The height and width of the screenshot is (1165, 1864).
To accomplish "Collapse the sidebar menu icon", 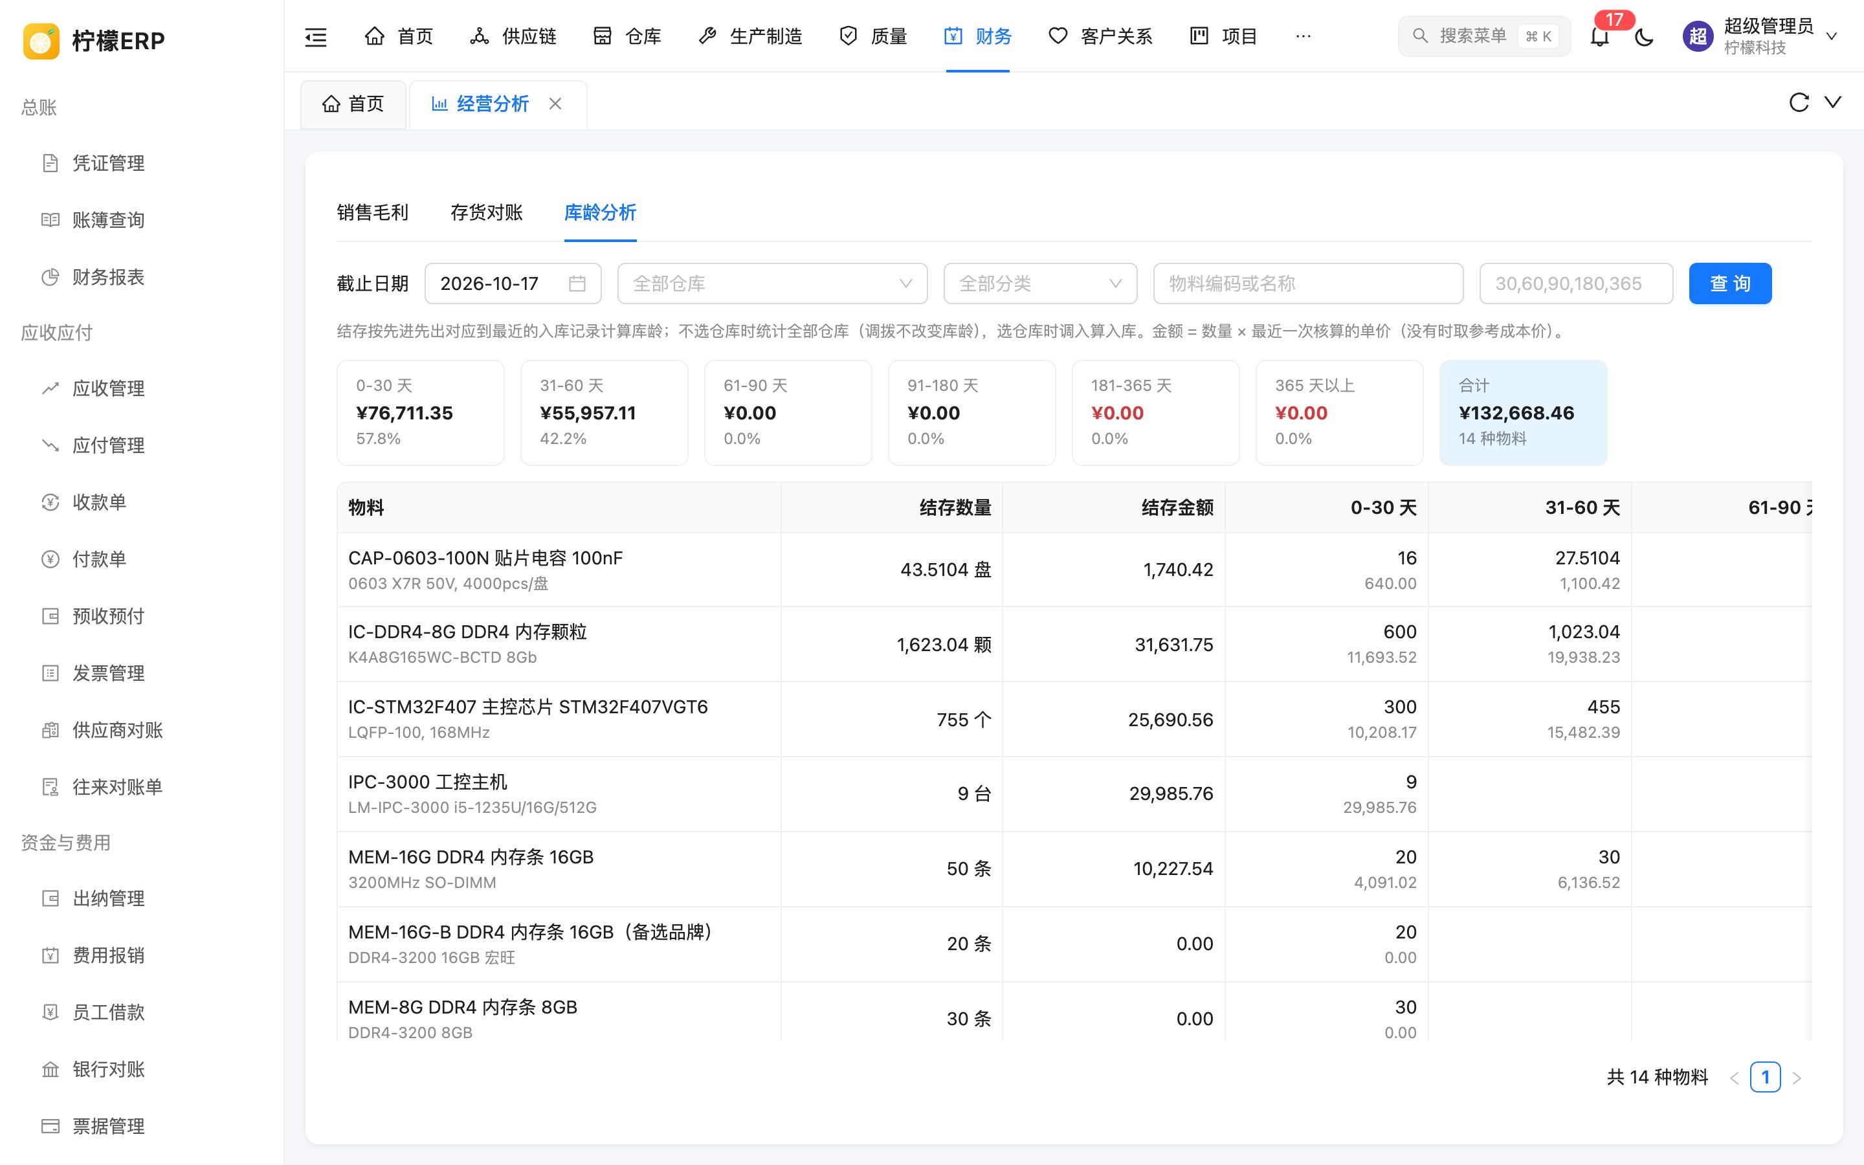I will click(316, 36).
